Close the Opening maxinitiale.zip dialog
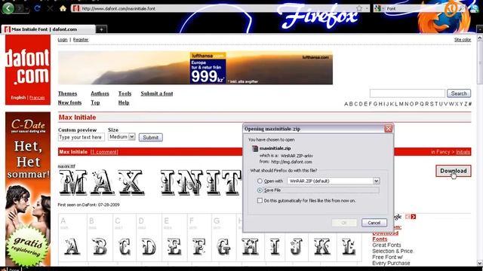The width and height of the screenshot is (483, 271). click(x=388, y=129)
